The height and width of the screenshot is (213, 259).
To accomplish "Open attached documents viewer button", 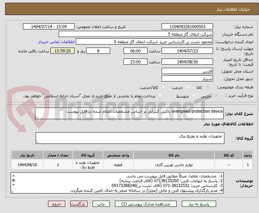I will [146, 204].
